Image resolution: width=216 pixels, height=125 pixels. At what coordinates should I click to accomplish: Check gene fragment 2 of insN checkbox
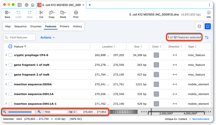pos(10,75)
